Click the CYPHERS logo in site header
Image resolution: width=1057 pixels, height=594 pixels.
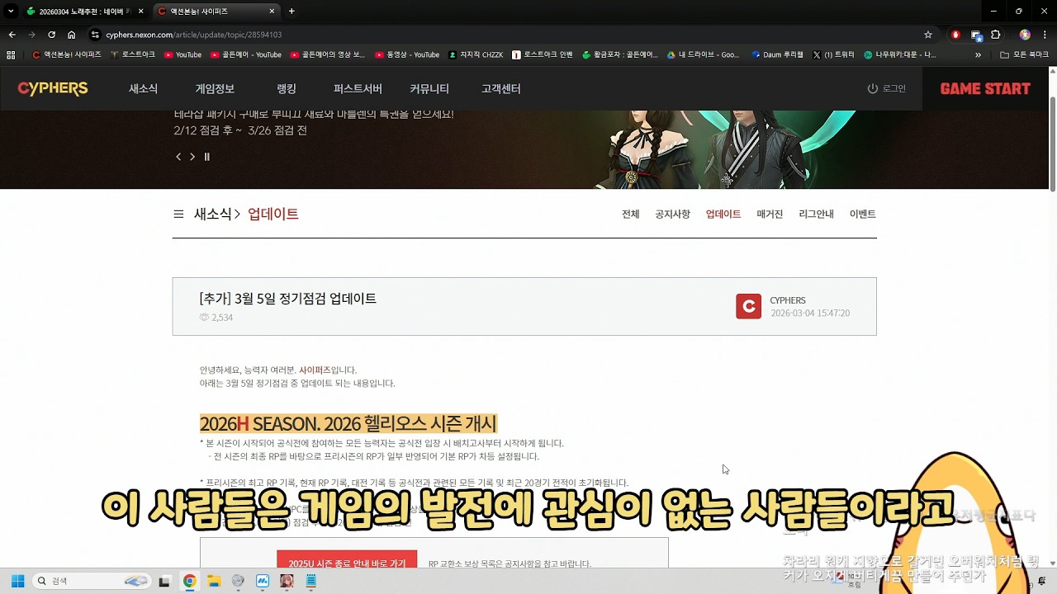pyautogui.click(x=53, y=88)
